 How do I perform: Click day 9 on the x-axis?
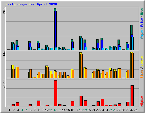[43, 110]
